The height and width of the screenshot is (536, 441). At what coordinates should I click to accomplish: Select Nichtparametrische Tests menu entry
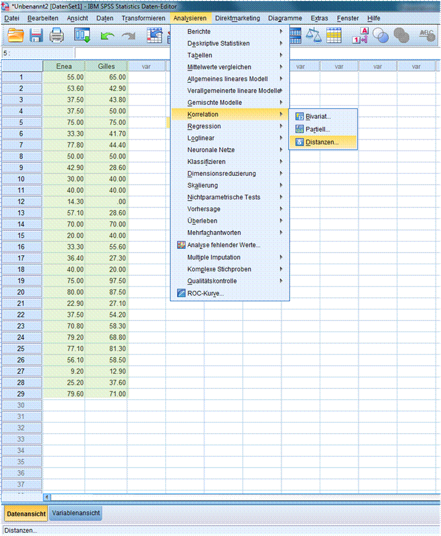(230, 197)
